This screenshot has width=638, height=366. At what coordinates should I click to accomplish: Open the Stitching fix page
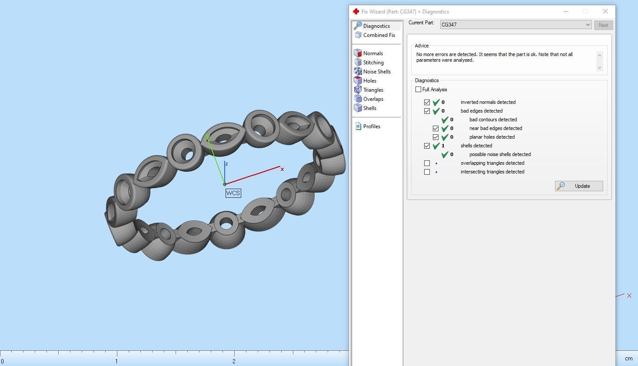click(372, 62)
